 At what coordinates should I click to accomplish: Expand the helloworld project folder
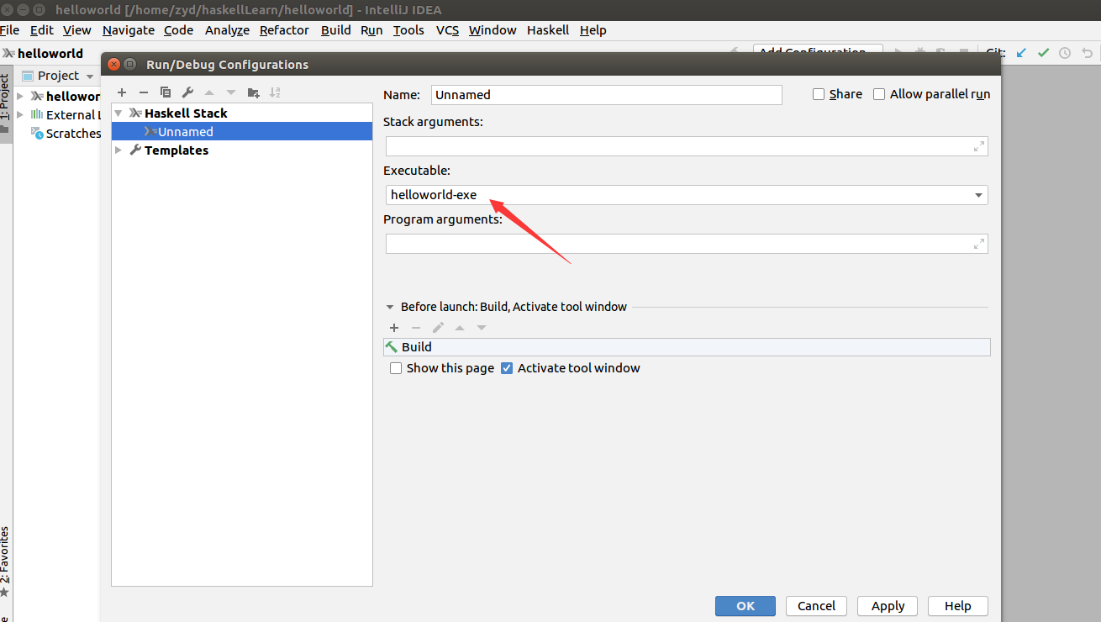20,96
